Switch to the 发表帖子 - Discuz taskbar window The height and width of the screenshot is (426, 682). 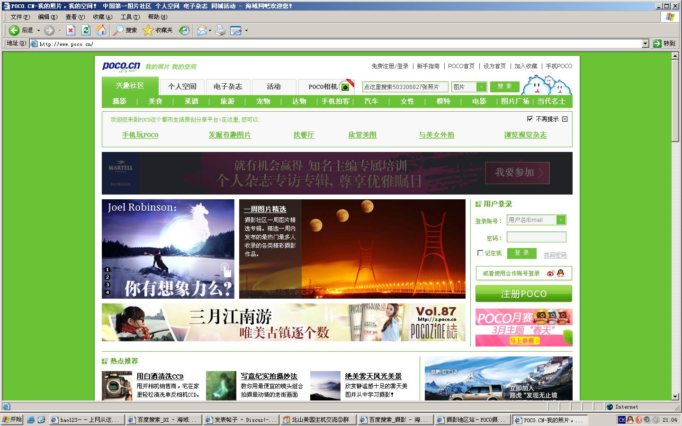pyautogui.click(x=241, y=420)
